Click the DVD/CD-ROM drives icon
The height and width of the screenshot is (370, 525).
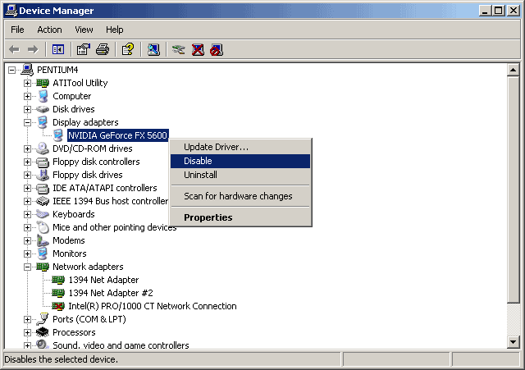tap(43, 148)
